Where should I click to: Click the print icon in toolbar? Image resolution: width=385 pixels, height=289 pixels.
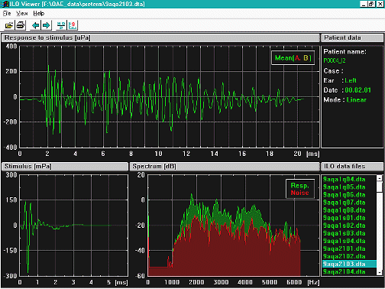click(21, 25)
